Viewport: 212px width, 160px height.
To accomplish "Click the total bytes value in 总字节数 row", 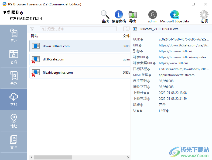I will click(x=166, y=81).
